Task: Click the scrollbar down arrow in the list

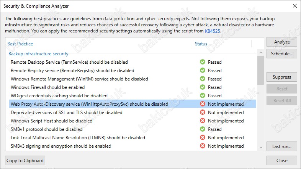Action: point(260,147)
